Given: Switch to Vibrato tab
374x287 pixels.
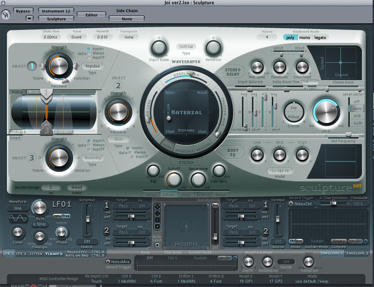Looking at the screenshot, I should [54, 254].
